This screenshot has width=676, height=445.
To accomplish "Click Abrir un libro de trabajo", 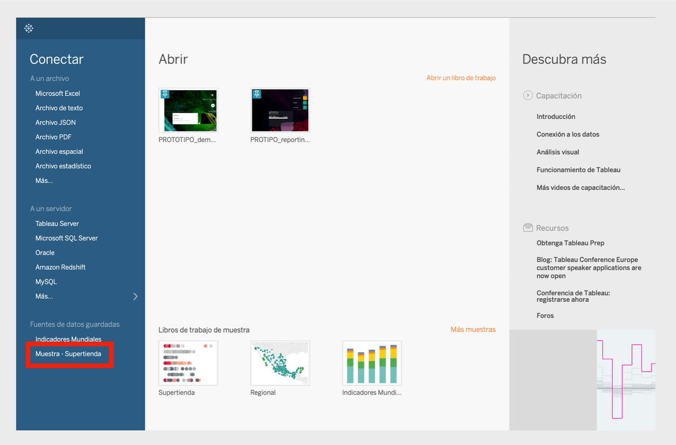I will coord(461,78).
